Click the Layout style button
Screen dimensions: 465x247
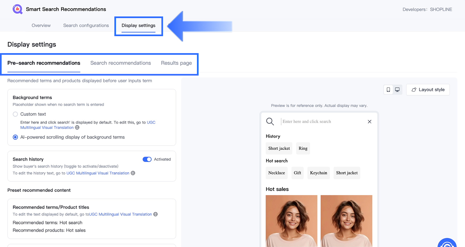tap(428, 90)
